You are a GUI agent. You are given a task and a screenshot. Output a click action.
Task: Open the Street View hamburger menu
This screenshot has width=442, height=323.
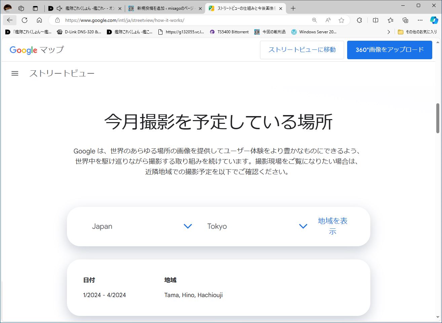click(x=15, y=73)
